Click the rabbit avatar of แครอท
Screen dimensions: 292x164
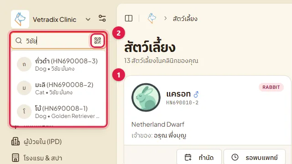coord(146,97)
